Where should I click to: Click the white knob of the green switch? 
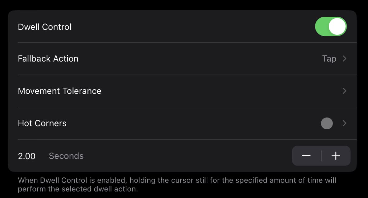337,26
